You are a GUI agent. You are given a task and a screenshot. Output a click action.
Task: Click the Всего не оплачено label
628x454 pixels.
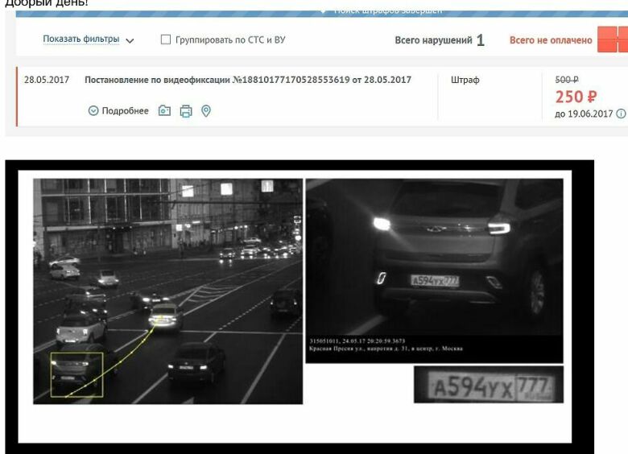click(551, 40)
